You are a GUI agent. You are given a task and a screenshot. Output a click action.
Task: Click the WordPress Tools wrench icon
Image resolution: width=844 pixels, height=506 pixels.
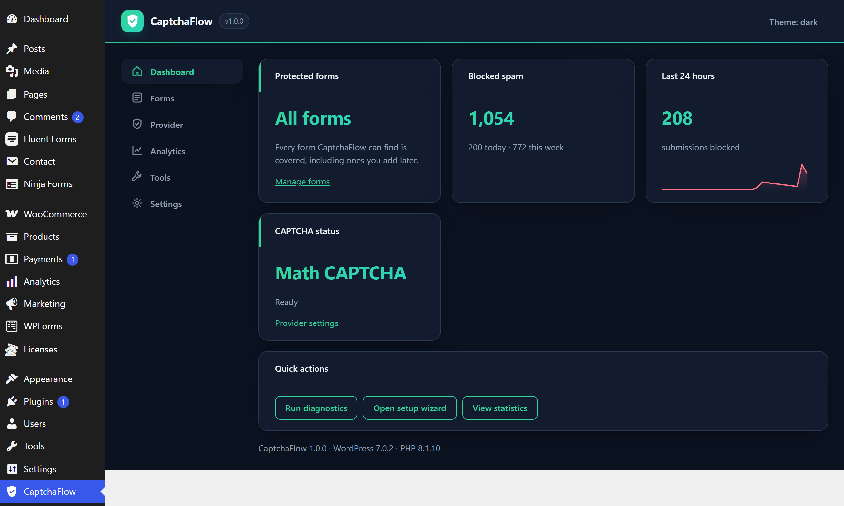(x=12, y=446)
